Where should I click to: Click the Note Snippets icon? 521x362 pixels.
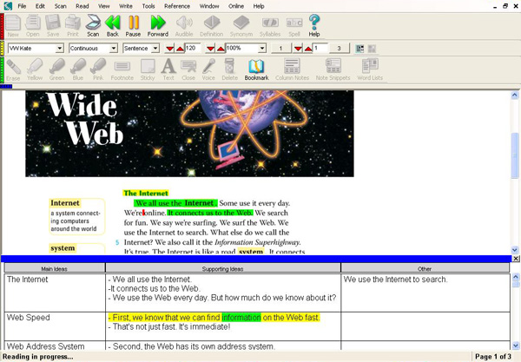tap(333, 69)
